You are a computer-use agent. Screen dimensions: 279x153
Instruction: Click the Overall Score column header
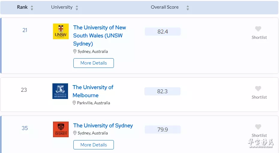(165, 7)
